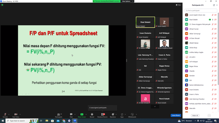Image resolution: width=219 pixels, height=123 pixels.
Task: Toggle mic of Bagas Rotua in list
Action: pyautogui.click(x=212, y=66)
